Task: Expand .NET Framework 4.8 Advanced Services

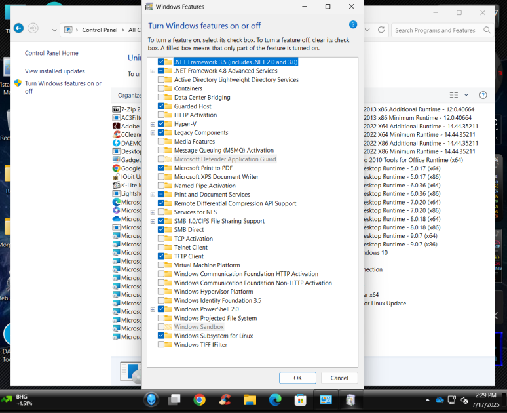Action: tap(153, 71)
